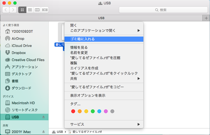Viewport: 210px width, 135px height.
Task: Click 愛してるぜファイル.rtf in the path bar
Action: coord(85,132)
